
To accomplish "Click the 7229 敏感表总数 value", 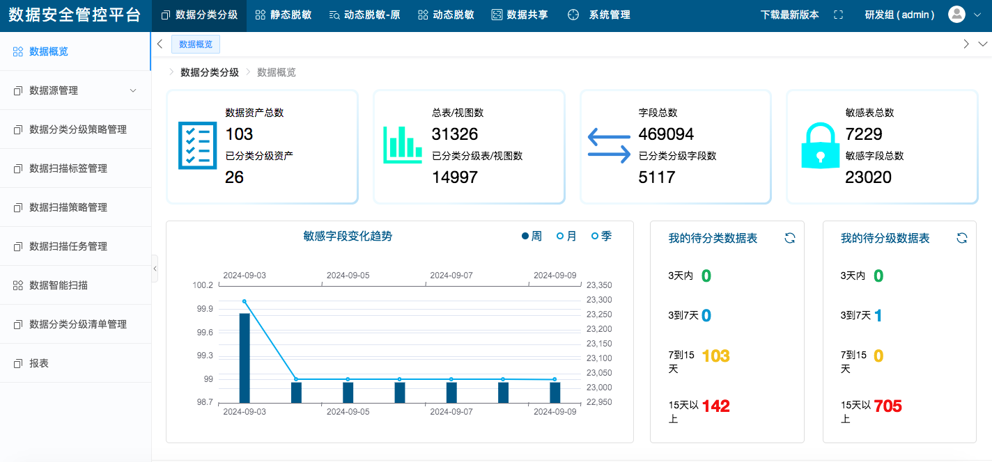I will (x=864, y=134).
